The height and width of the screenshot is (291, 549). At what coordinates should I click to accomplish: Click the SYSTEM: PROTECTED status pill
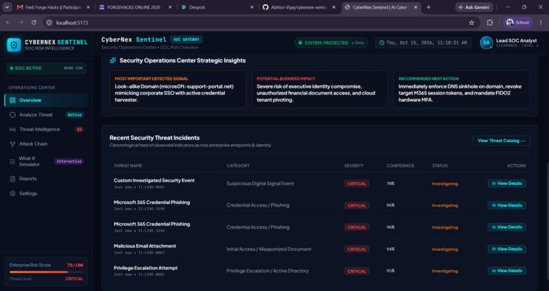pos(331,43)
